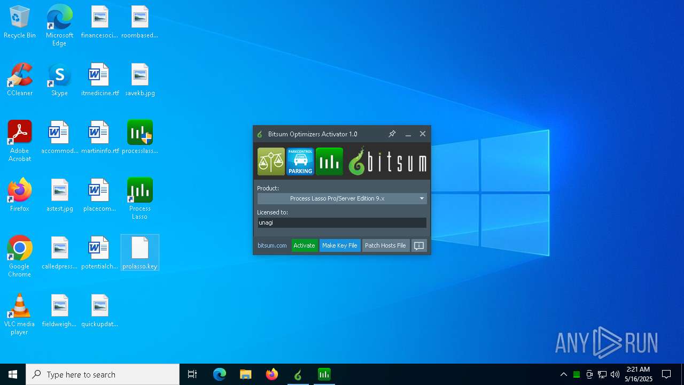
Task: Select Microsoft Edge desktop shortcut
Action: (x=59, y=26)
